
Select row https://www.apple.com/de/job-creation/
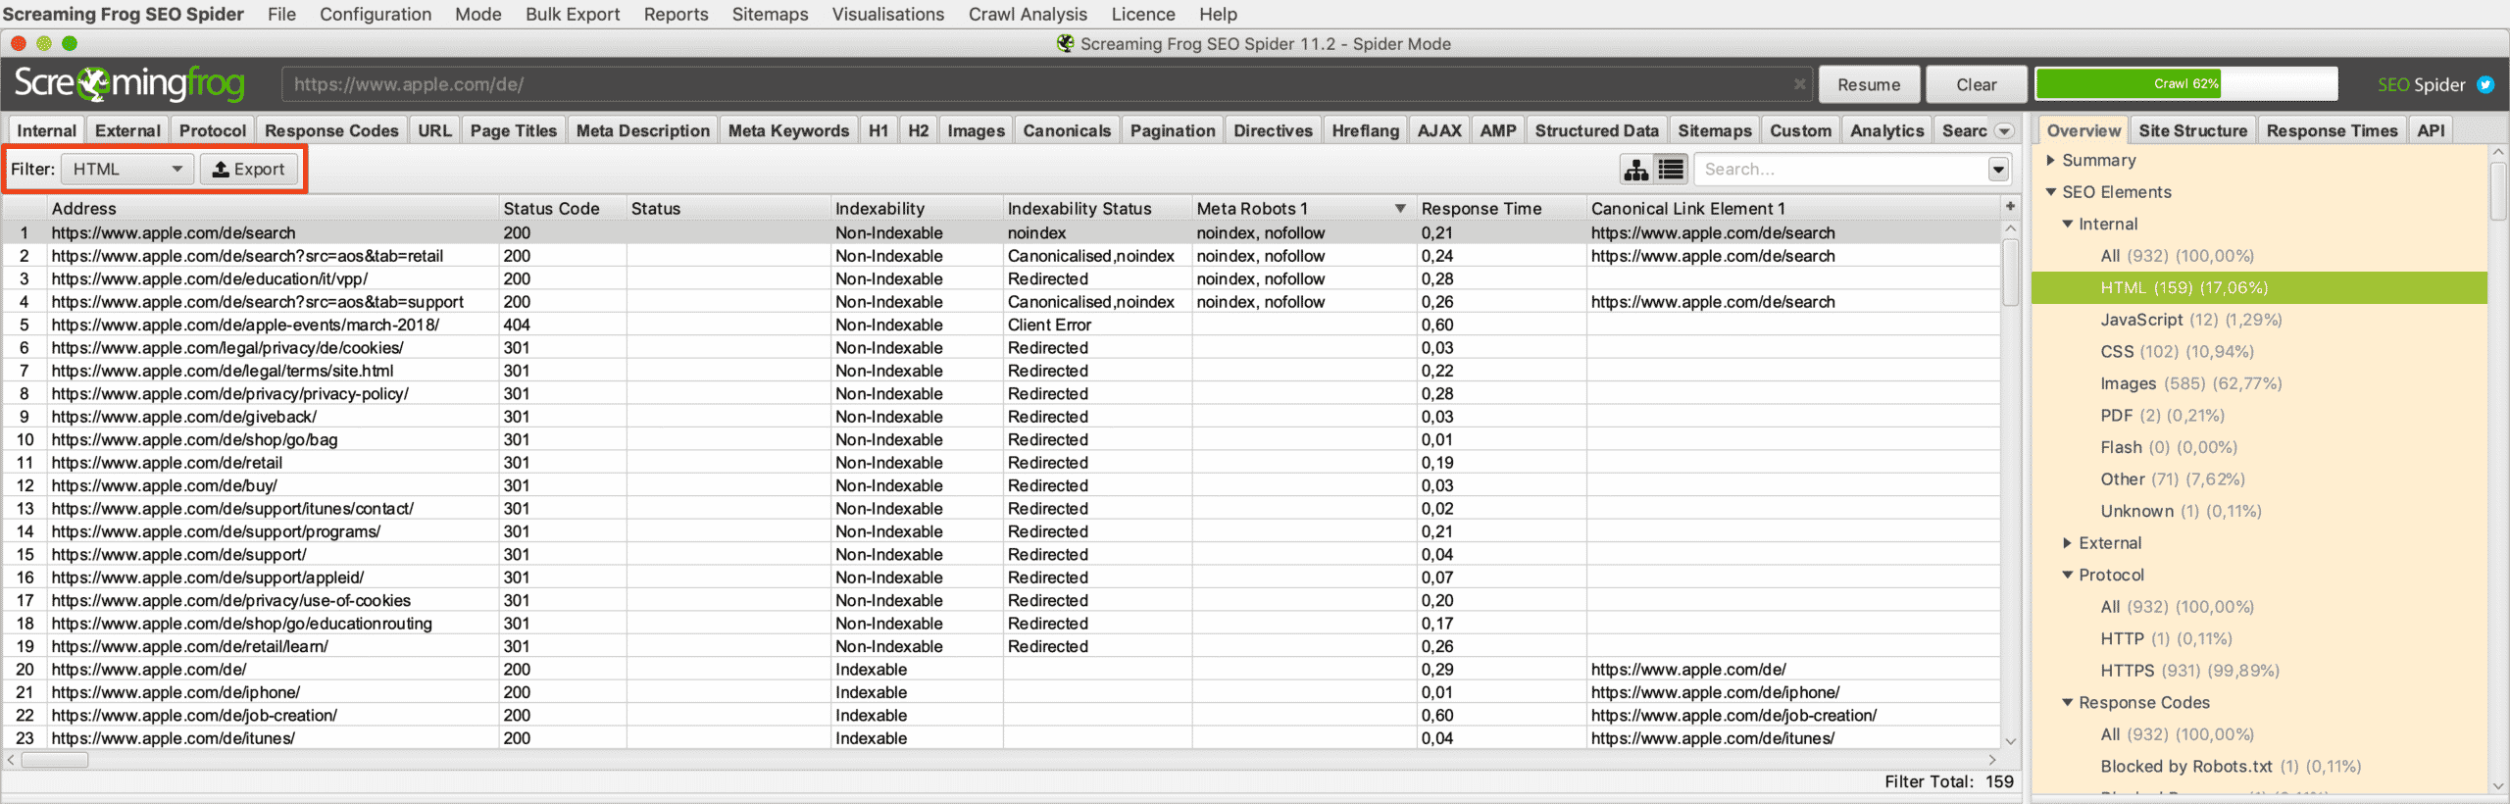point(1000,716)
